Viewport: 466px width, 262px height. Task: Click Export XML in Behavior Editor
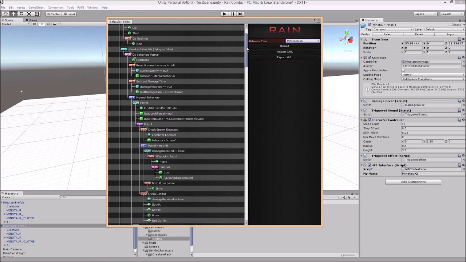[x=284, y=57]
